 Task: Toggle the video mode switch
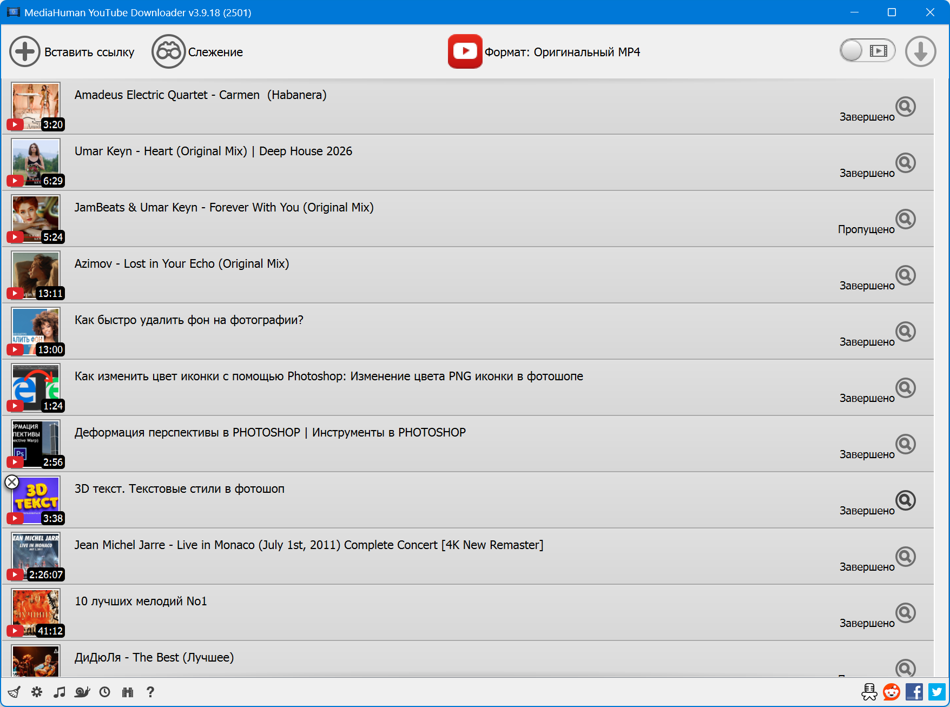(x=867, y=51)
